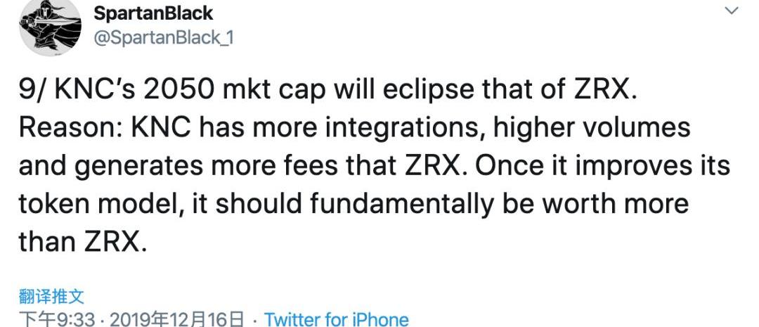
Task: Click the phrase "higher volumes"
Action: pos(591,129)
